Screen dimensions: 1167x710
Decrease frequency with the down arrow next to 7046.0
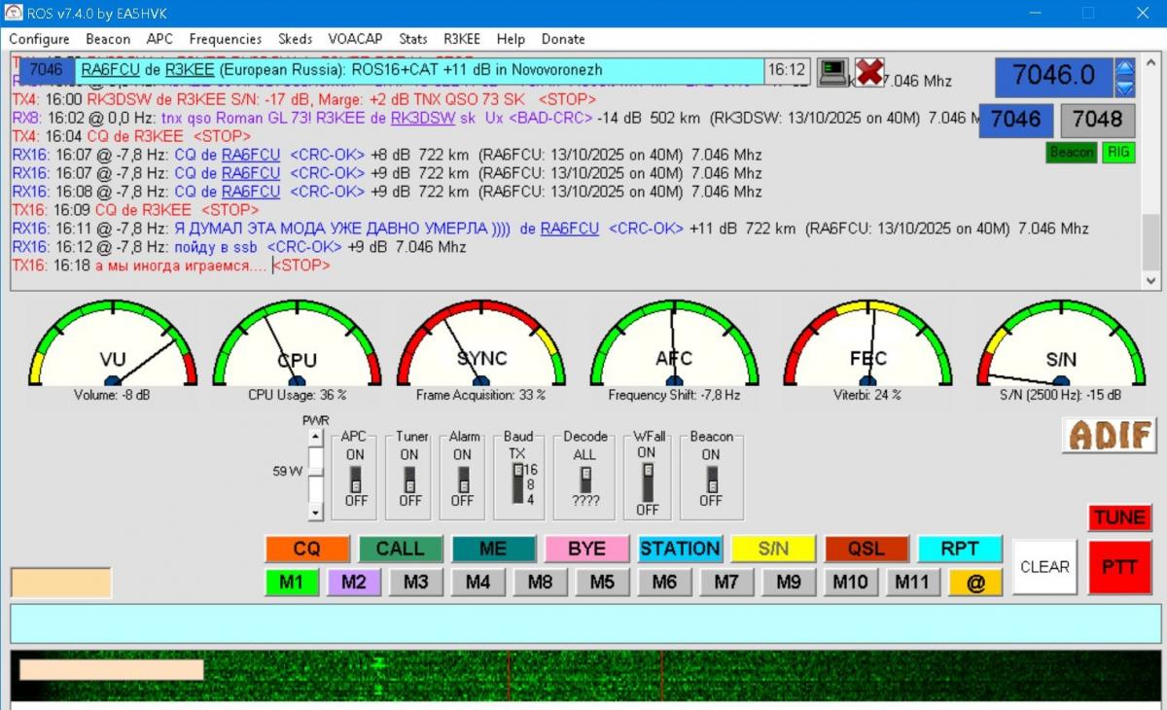pos(1125,87)
